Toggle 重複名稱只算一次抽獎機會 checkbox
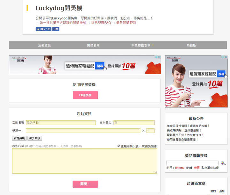 (x=119, y=146)
